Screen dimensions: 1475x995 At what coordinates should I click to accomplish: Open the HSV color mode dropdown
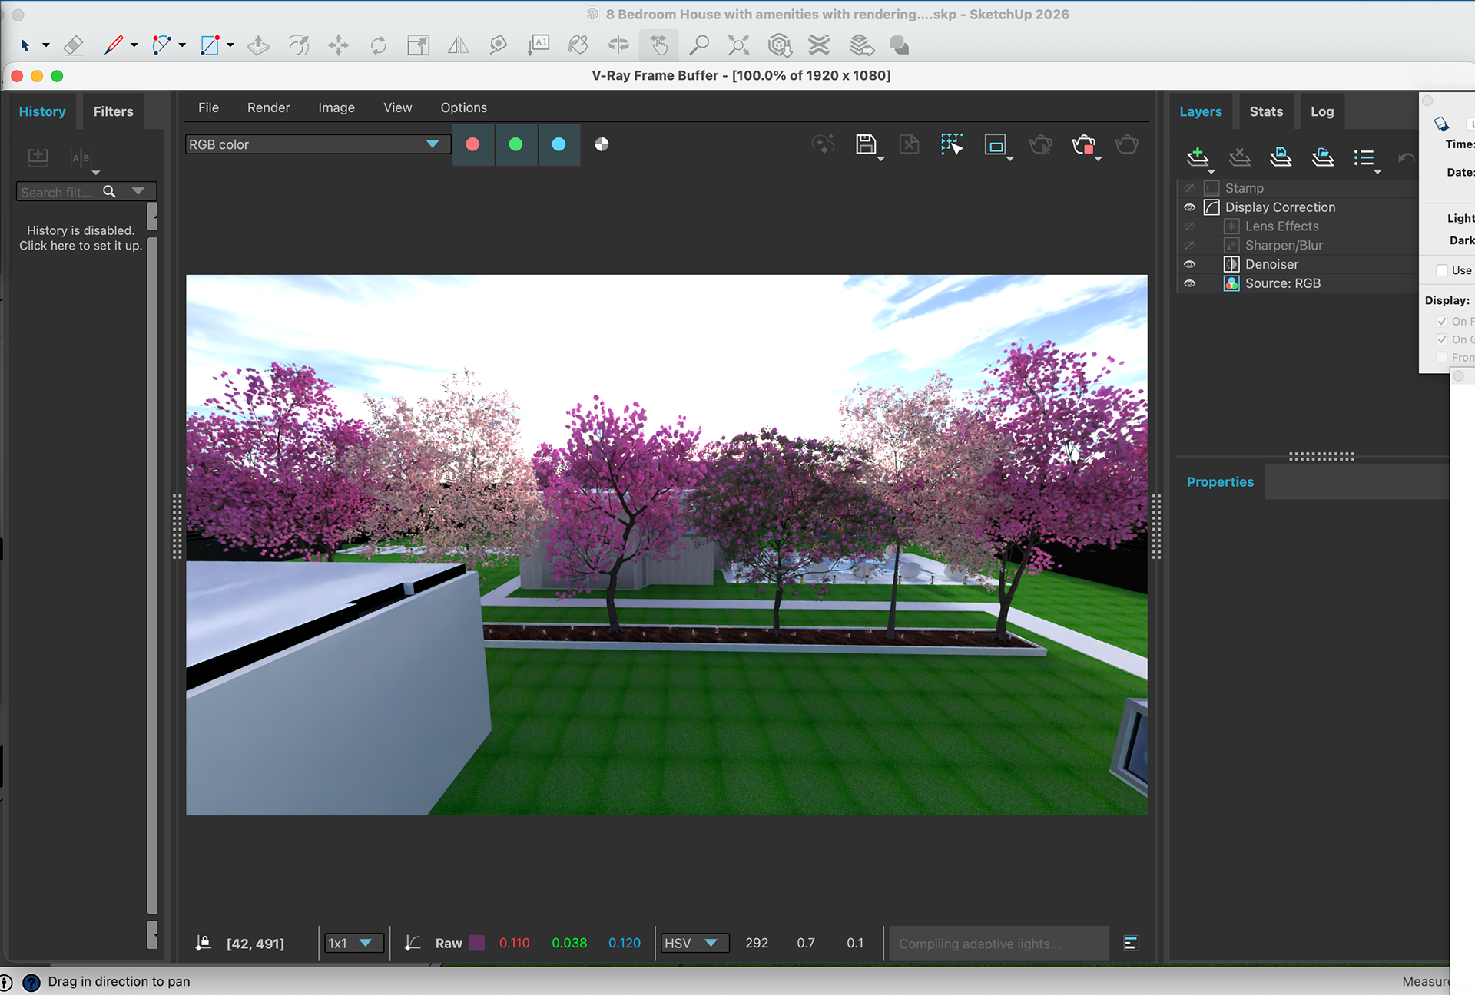pyautogui.click(x=691, y=943)
